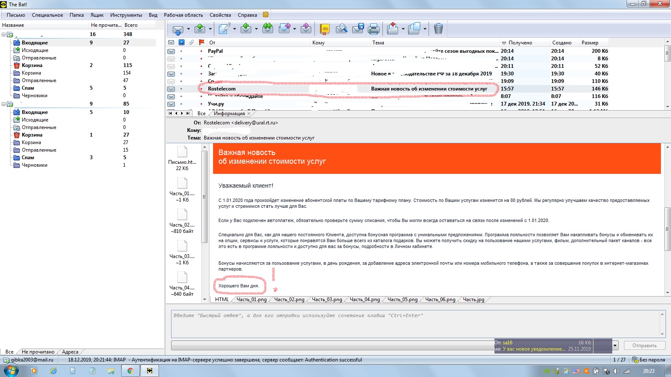Collapse the first mail account tree

click(3, 34)
